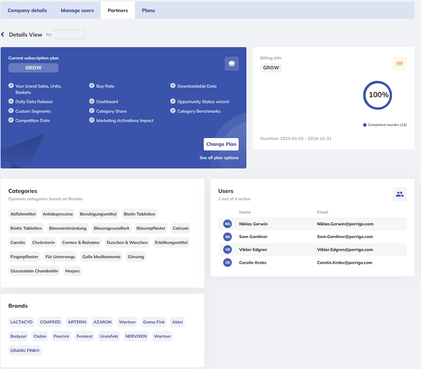Click the COMPEED brand chip
The width and height of the screenshot is (421, 369).
(x=50, y=322)
